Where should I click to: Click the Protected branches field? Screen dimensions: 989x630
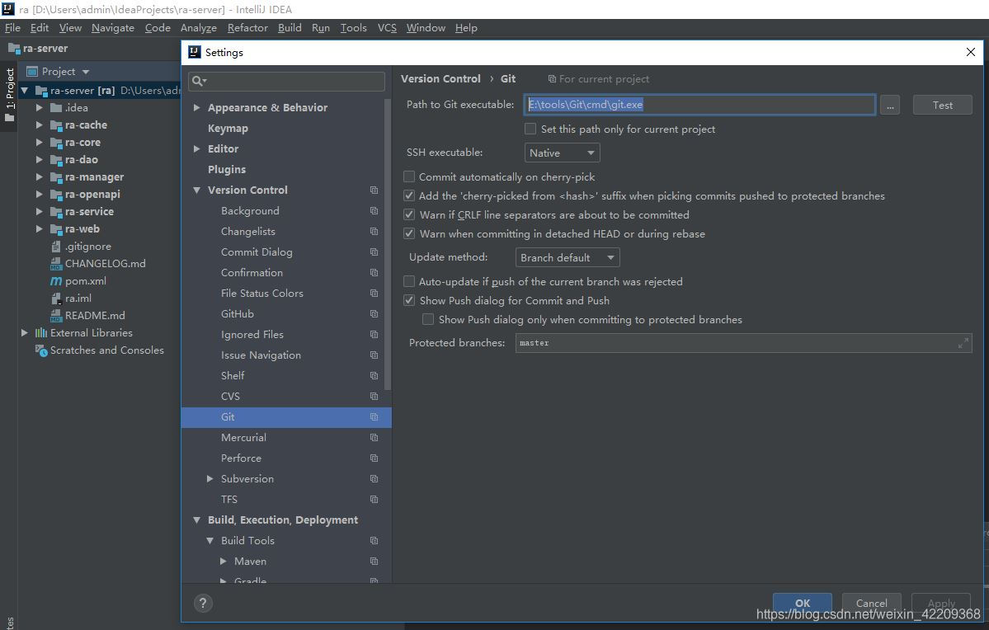tap(744, 343)
